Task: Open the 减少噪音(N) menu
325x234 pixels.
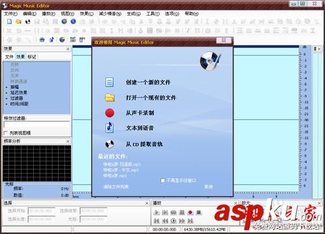Action: coord(110,14)
